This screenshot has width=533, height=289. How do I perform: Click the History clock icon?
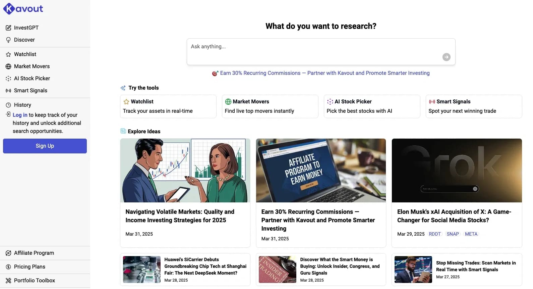pyautogui.click(x=8, y=105)
